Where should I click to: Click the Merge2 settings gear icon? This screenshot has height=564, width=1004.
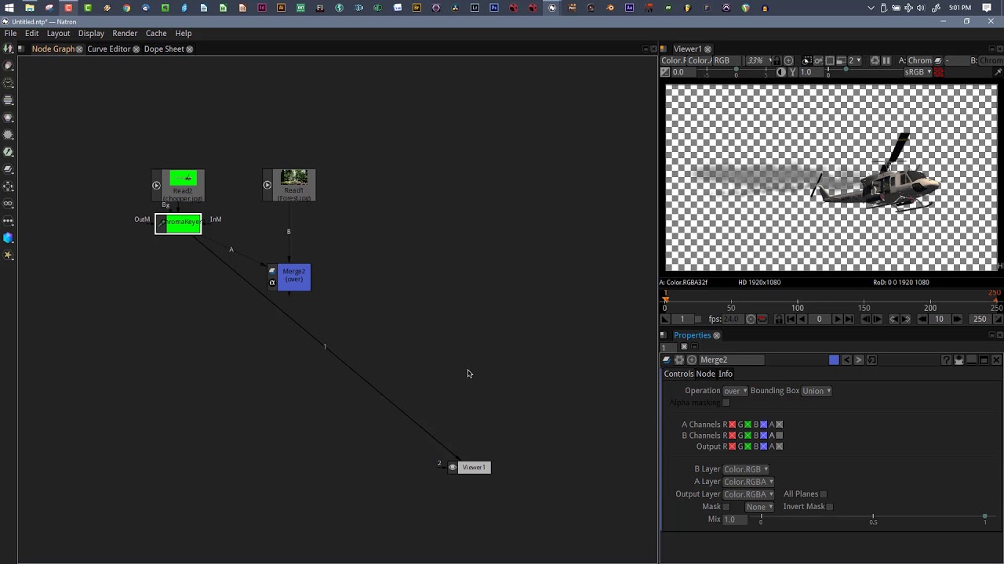tap(679, 360)
